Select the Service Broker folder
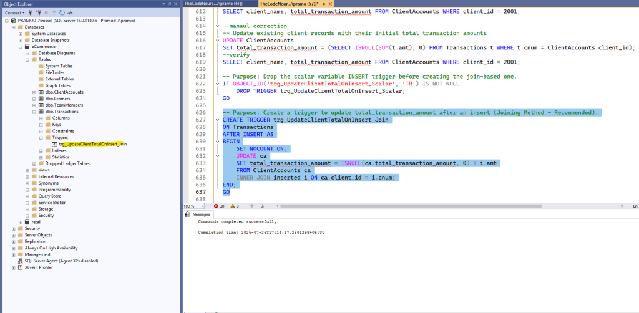Screen dimensions: 639x313 (52, 203)
